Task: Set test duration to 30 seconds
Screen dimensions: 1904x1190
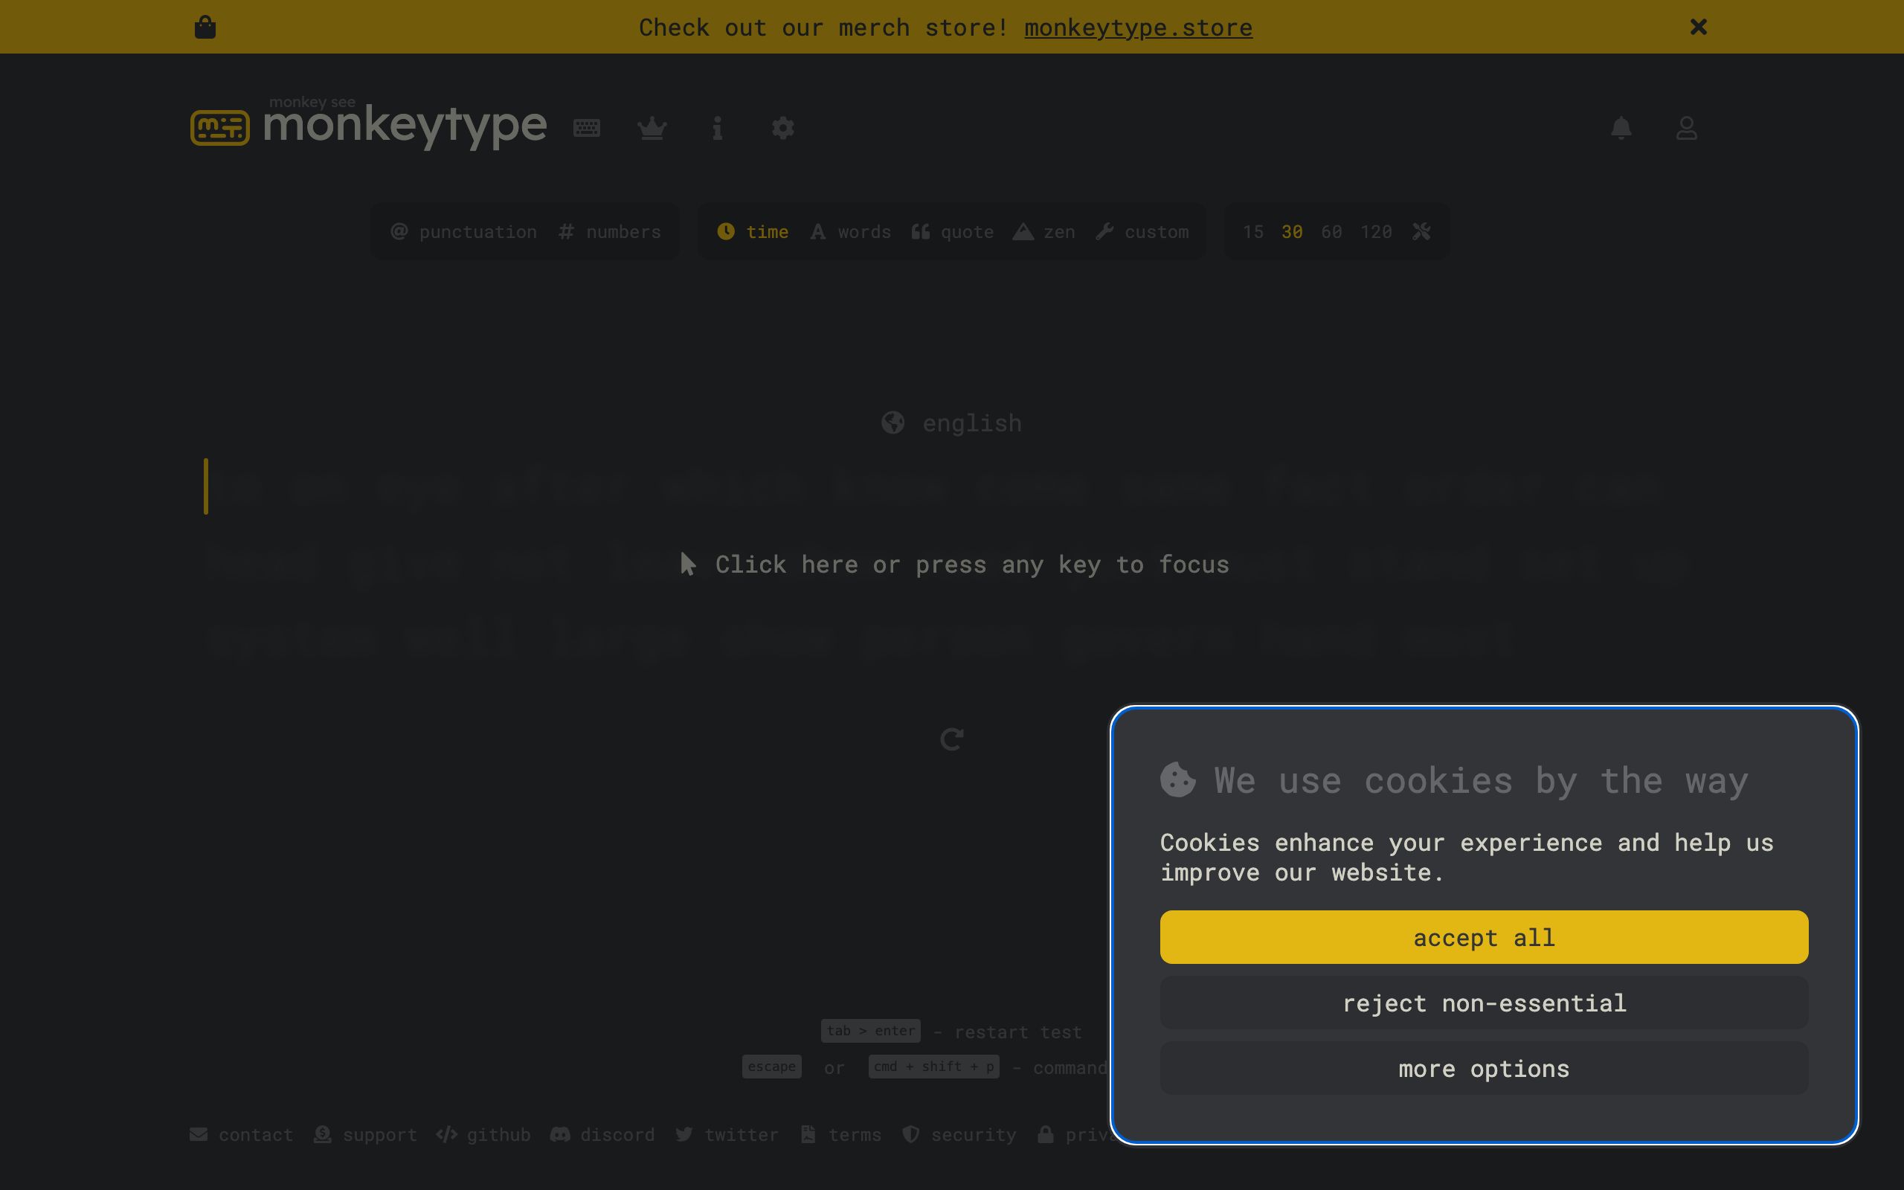Action: coord(1292,231)
